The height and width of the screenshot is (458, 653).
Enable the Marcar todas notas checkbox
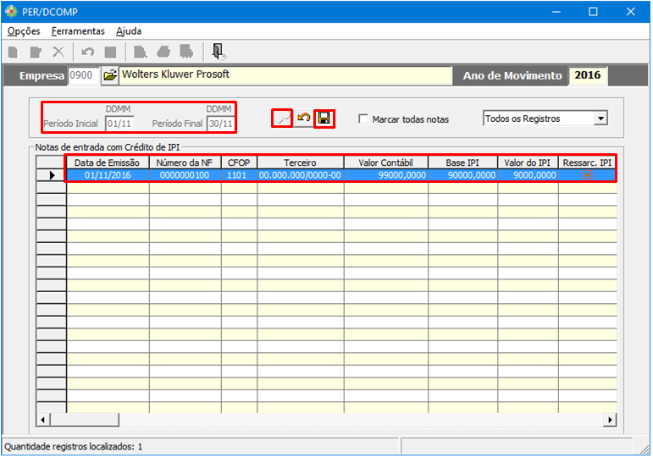click(x=363, y=119)
